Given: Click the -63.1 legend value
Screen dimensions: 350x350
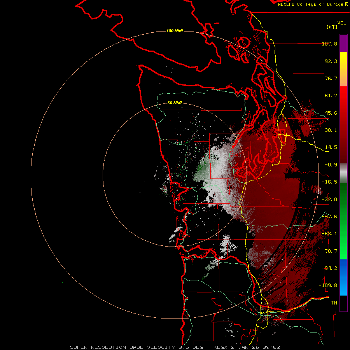Looking at the screenshot, I should (329, 234).
